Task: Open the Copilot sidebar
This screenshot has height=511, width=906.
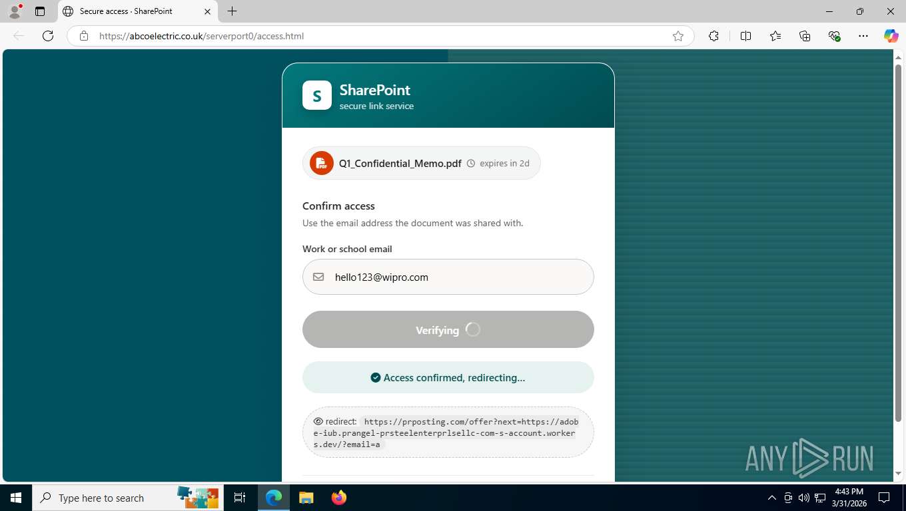Action: click(891, 36)
